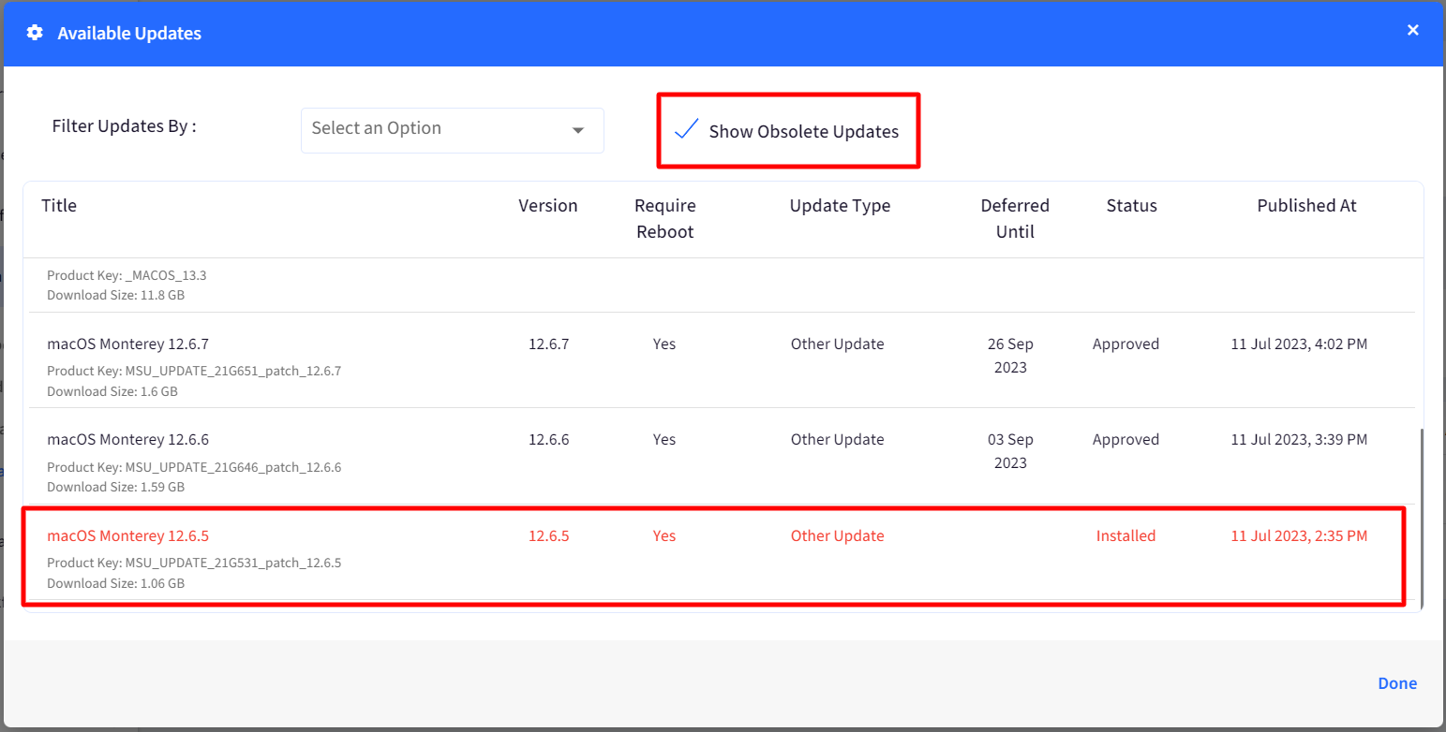Click the Require Reboot column header
This screenshot has height=732, width=1446.
tap(664, 218)
